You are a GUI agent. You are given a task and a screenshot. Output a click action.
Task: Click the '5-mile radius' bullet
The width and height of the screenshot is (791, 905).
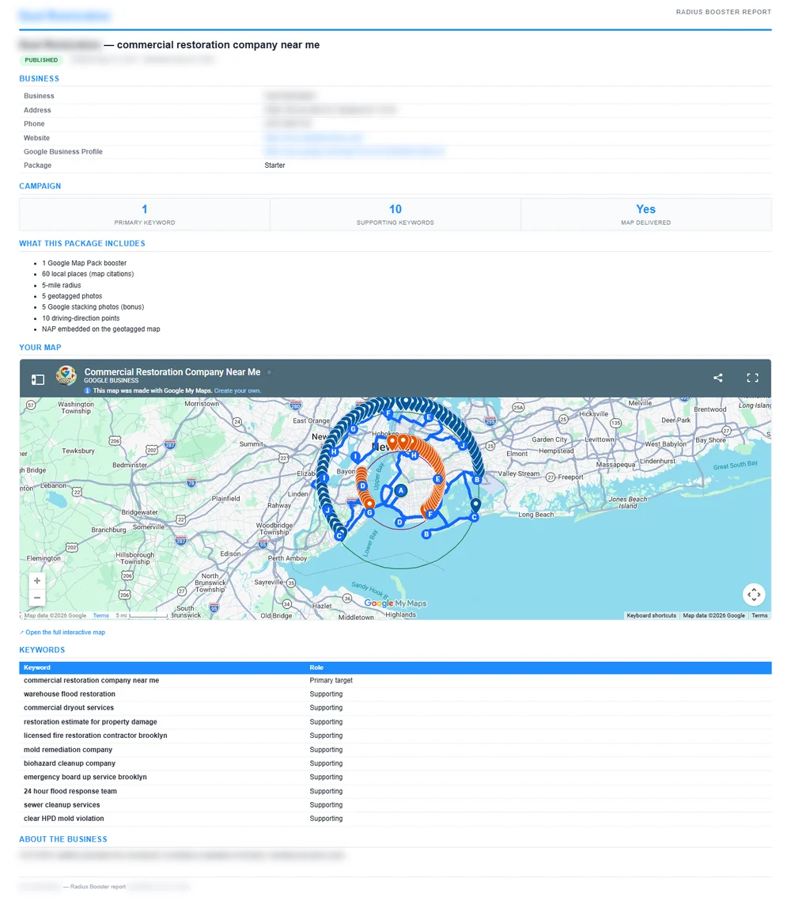tap(62, 286)
